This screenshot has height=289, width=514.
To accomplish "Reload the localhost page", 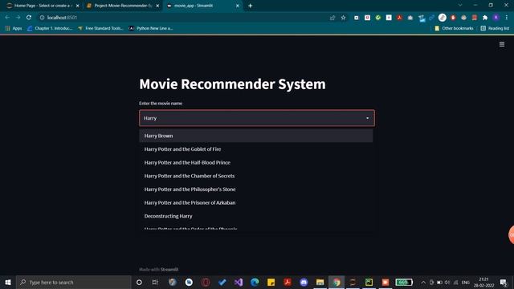I will click(x=29, y=18).
